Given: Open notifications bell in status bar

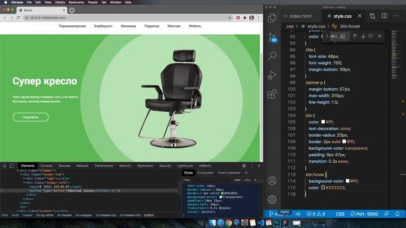Looking at the screenshot, I should click(397, 214).
